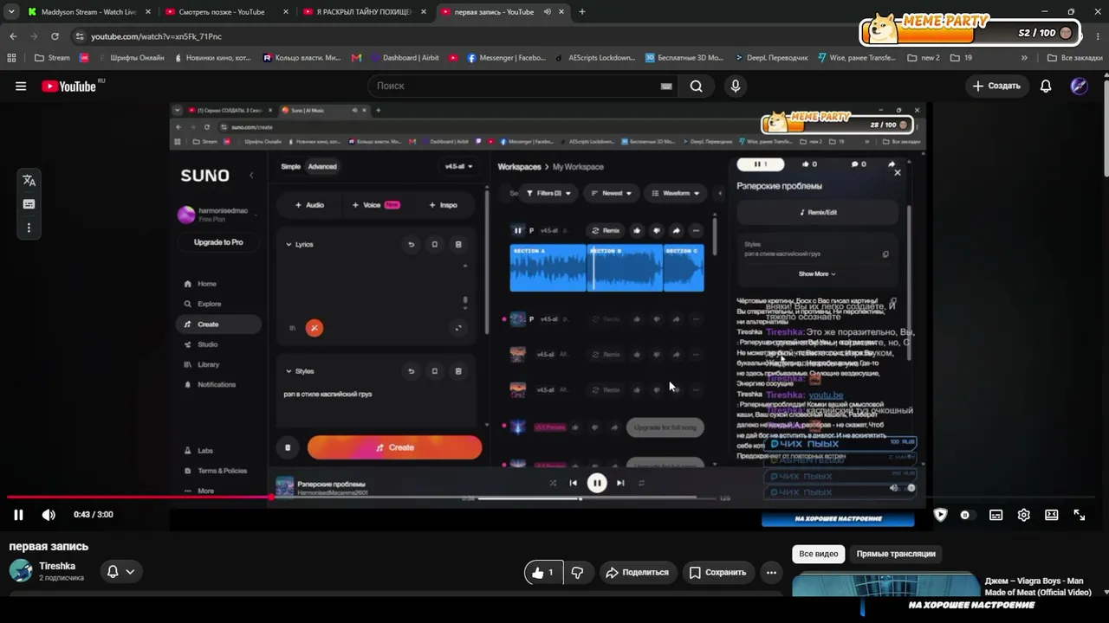Open the DeepL Переводчик bookmark
The width and height of the screenshot is (1109, 623).
[x=769, y=58]
